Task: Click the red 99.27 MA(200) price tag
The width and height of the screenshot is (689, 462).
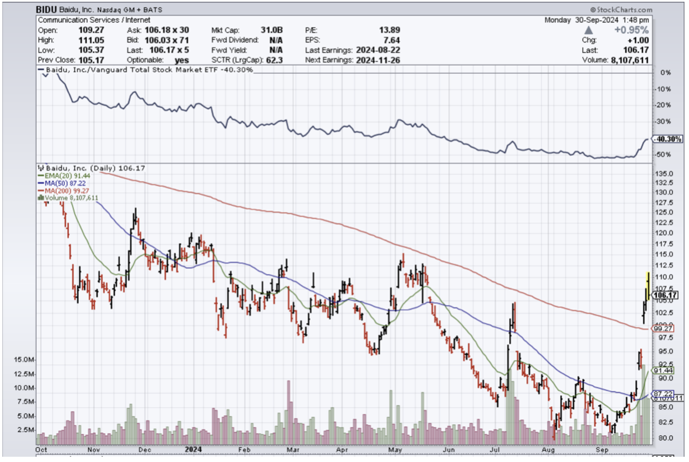Action: 663,329
